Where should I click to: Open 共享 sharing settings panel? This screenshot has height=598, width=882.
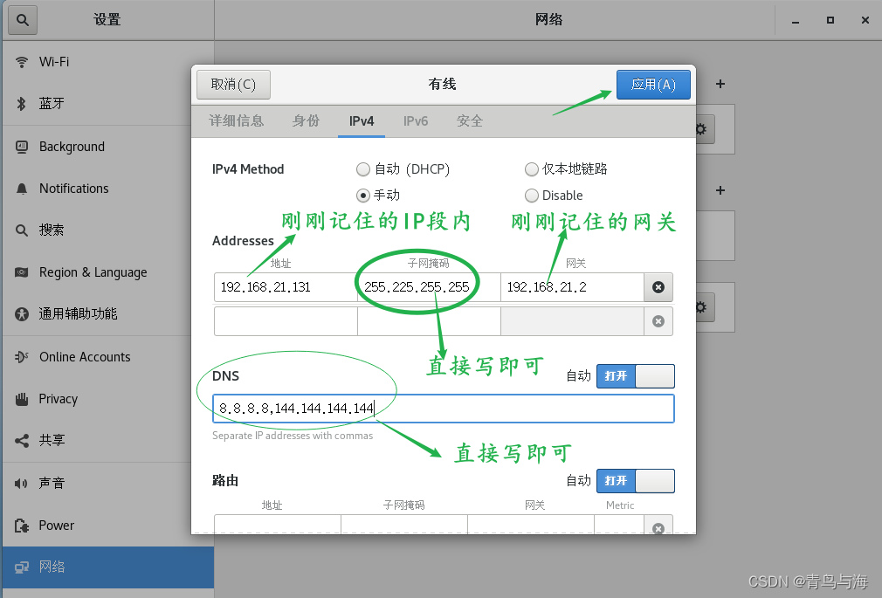(x=108, y=441)
